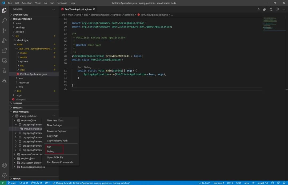Image resolution: width=288 pixels, height=185 pixels.
Task: Open the Extensions view icon
Action: click(x=5, y=50)
